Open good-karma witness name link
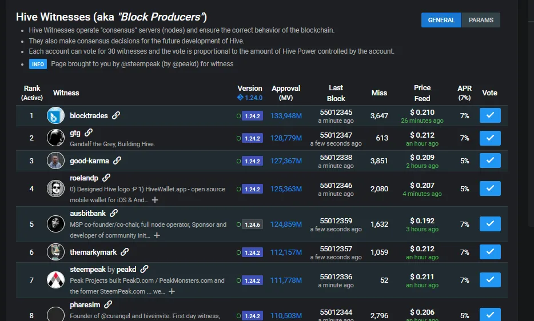Screen dimensions: 534x321 [90, 160]
